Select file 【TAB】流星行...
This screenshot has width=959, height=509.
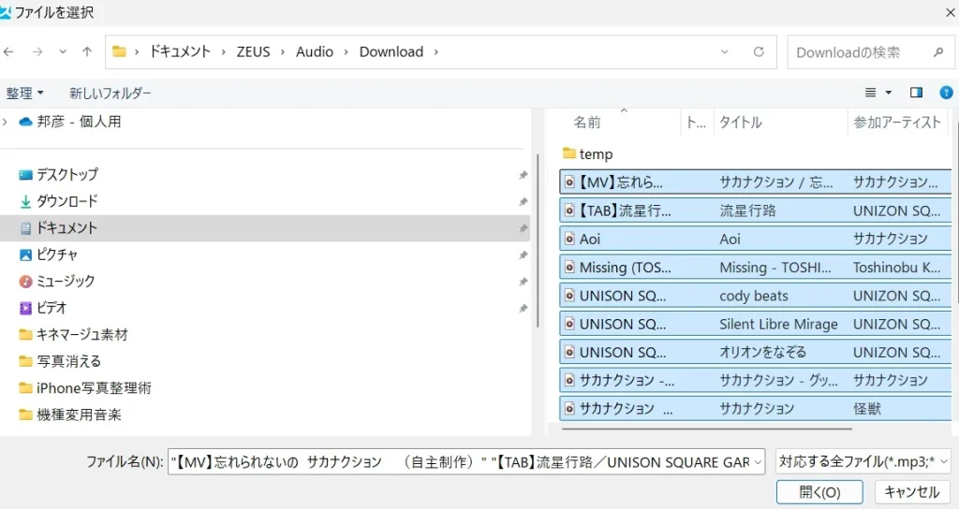pos(756,211)
